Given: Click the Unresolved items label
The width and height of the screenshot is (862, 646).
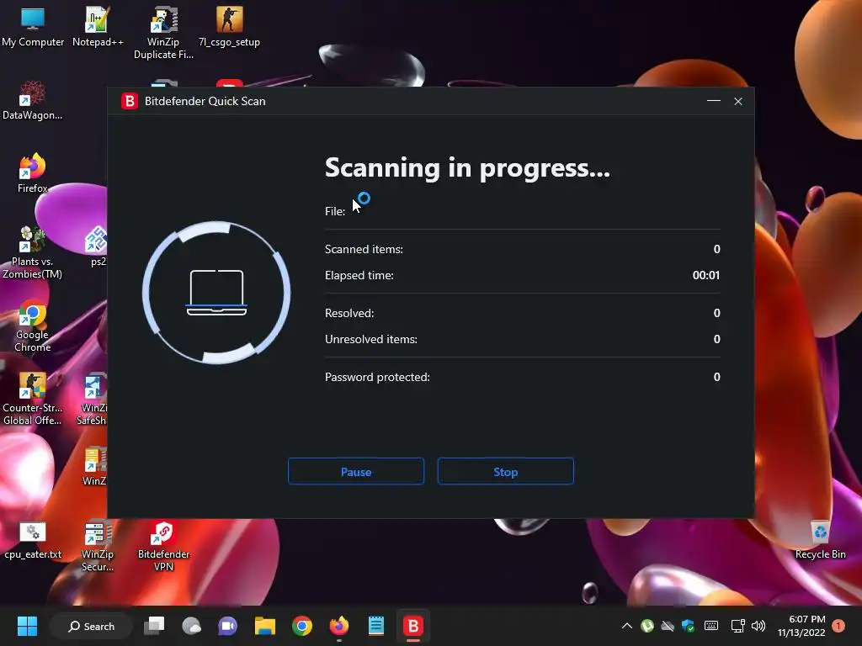Looking at the screenshot, I should [371, 340].
